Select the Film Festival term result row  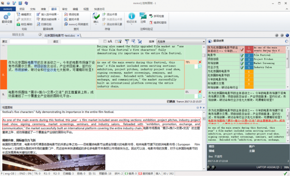(x=247, y=55)
